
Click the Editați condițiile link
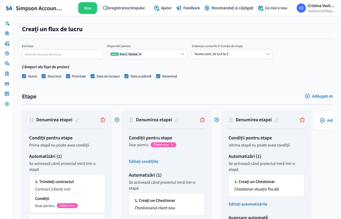[144, 161]
